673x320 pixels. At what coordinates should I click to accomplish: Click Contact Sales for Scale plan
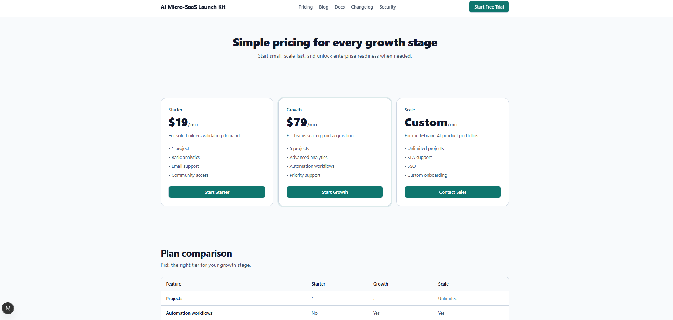click(453, 192)
